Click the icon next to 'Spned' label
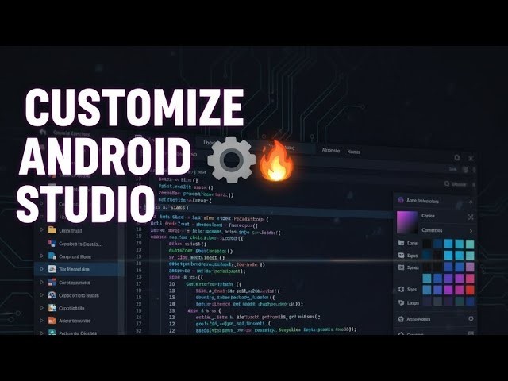508x381 pixels. (401, 267)
